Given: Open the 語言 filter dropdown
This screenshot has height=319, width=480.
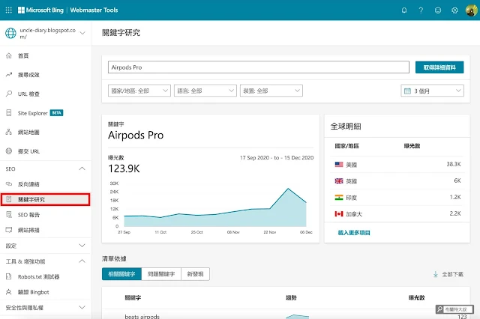Looking at the screenshot, I should coord(205,91).
